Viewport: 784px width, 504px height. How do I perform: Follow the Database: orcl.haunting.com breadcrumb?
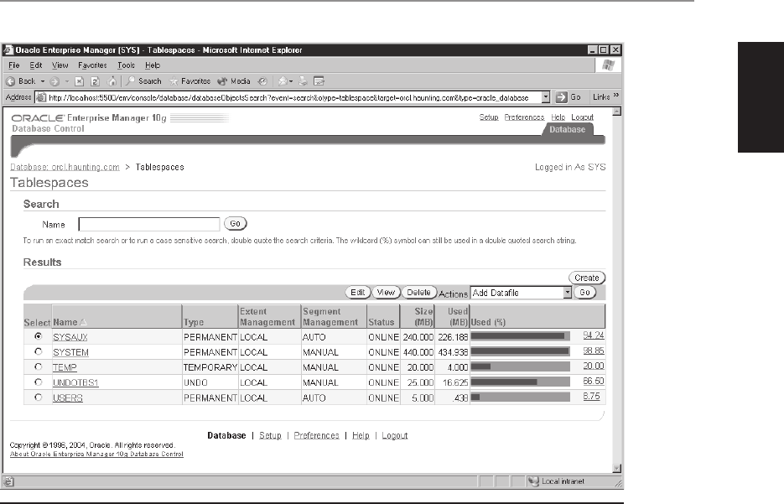click(x=65, y=167)
